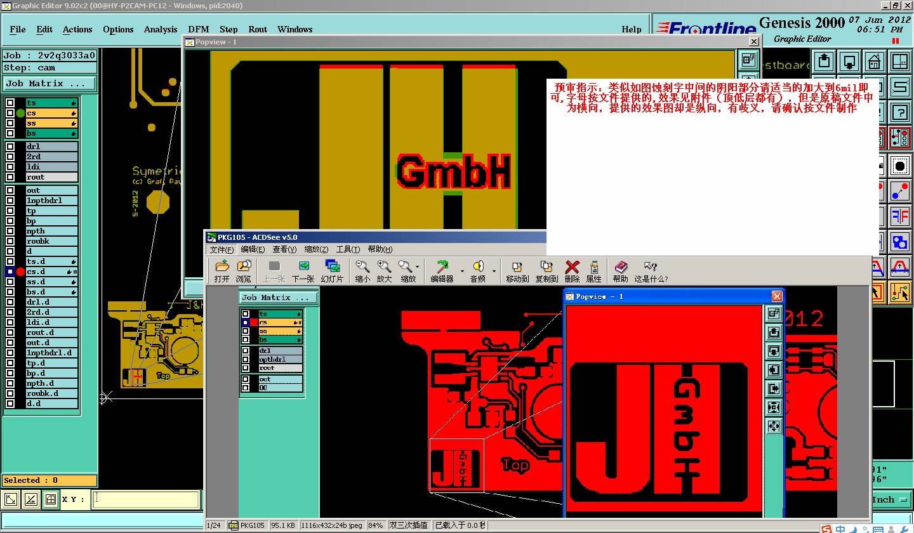Screen dimensions: 914x533
Task: Click the blue overlapping shapes icon
Action: tap(899, 241)
